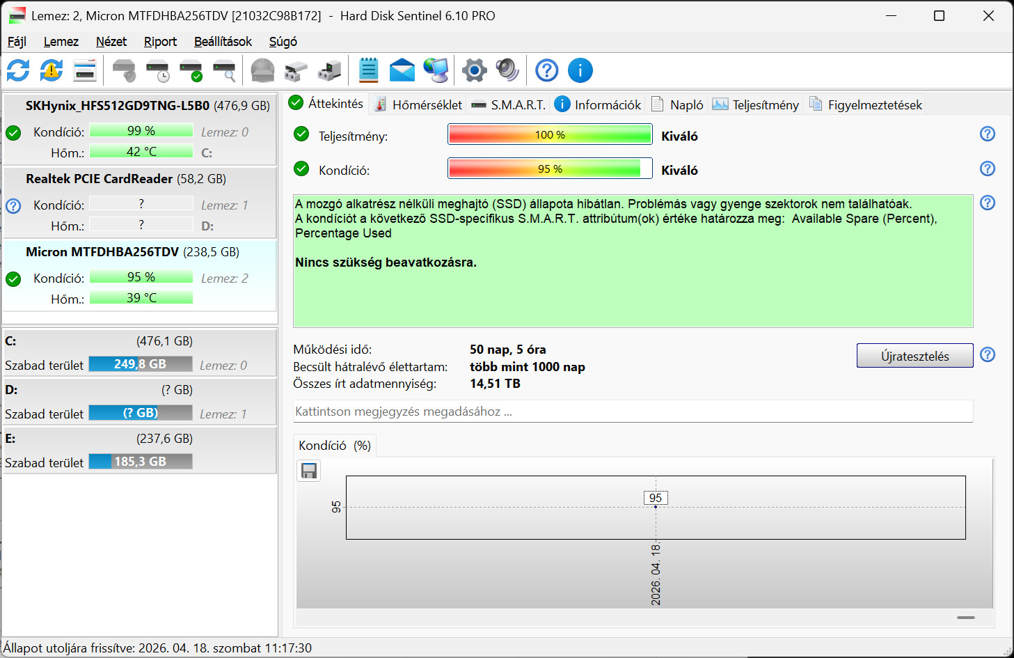Click the blue question mark help toolbar icon
1014x658 pixels.
(547, 70)
